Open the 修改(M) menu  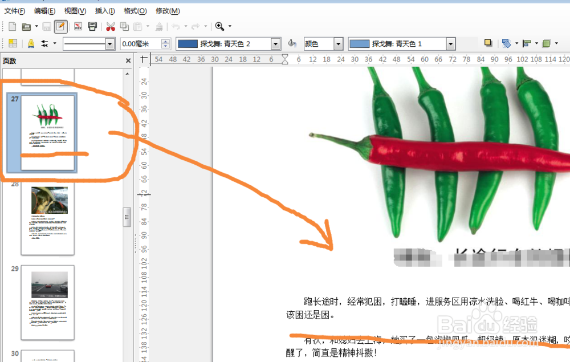(168, 11)
